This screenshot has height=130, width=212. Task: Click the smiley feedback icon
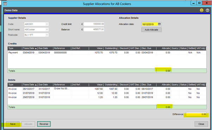tap(201, 10)
